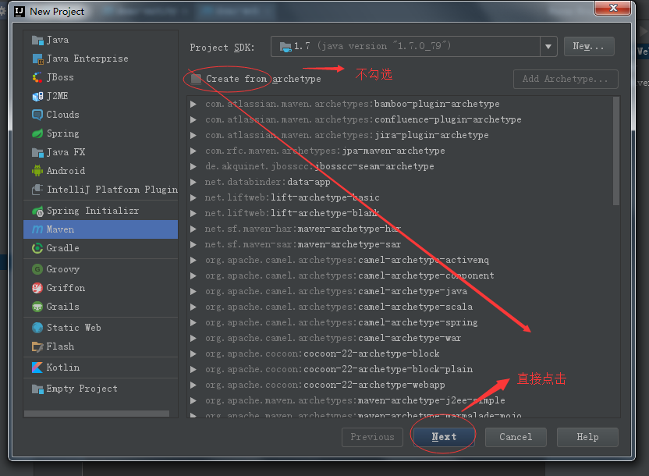The width and height of the screenshot is (649, 476).
Task: Expand the cocoon-22-archetype-webapp node
Action: [x=193, y=385]
